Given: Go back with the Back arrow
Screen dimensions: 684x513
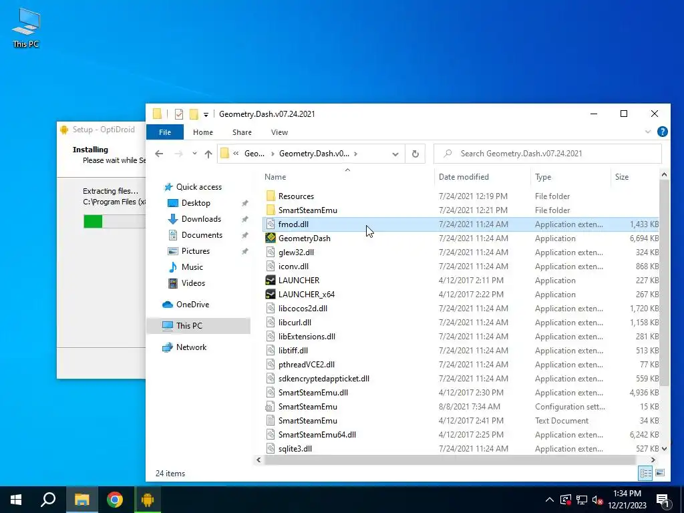Looking at the screenshot, I should 159,154.
